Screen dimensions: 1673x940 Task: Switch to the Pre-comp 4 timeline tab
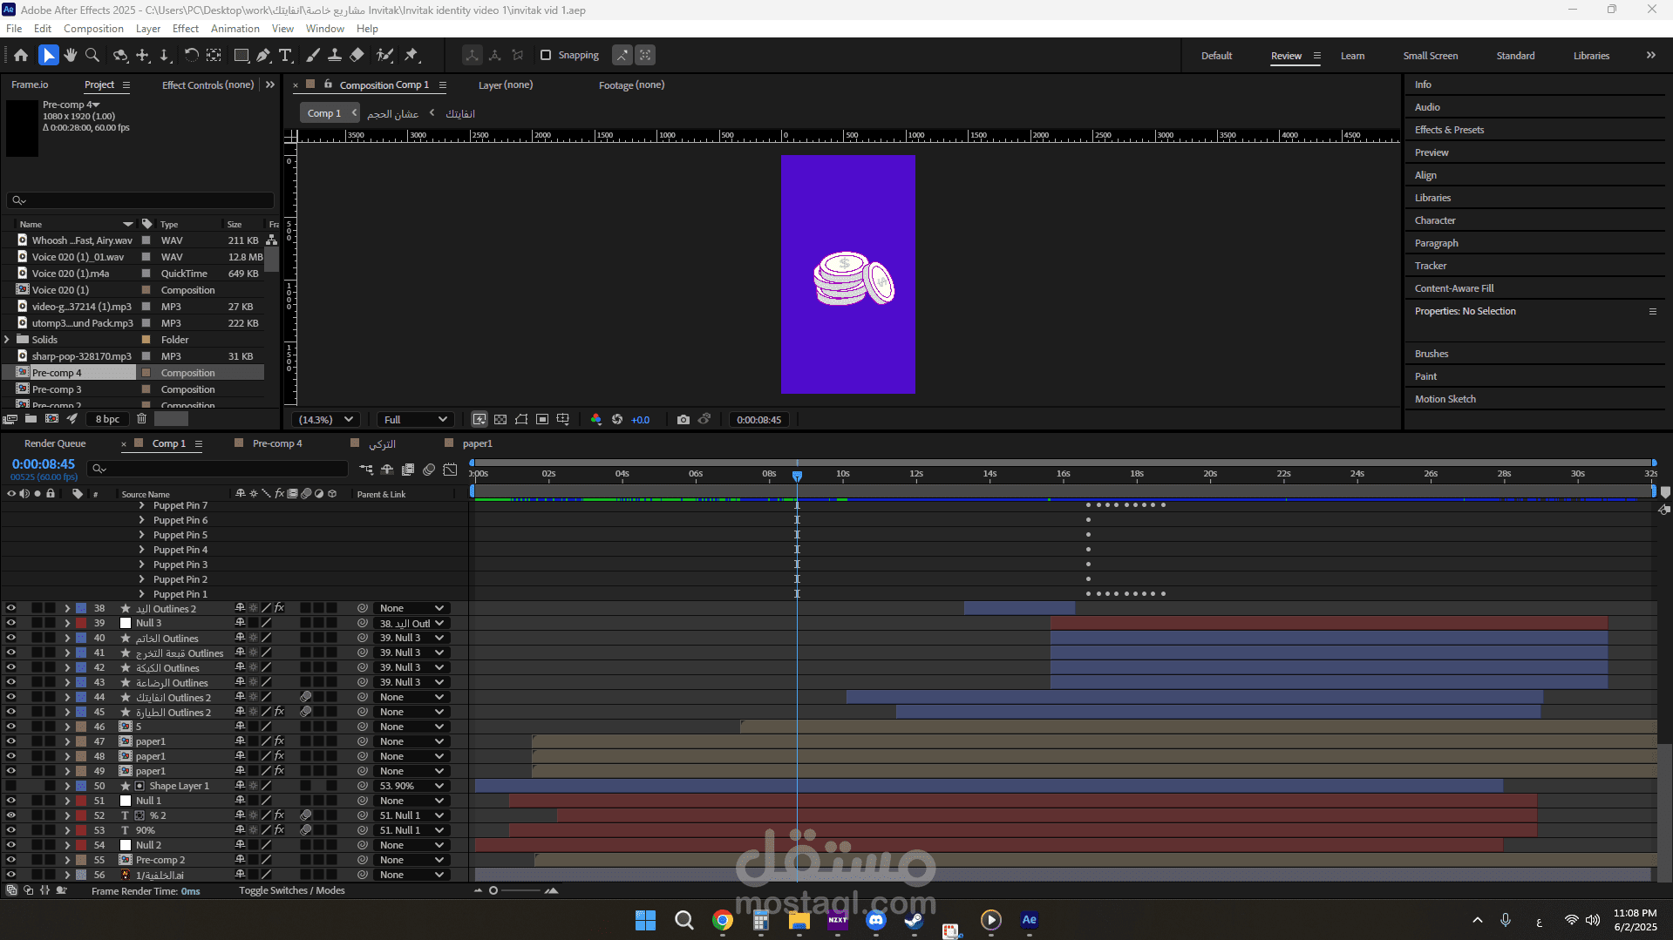(x=277, y=443)
